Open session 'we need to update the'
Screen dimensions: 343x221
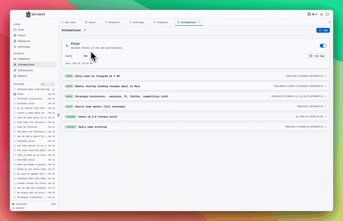pyautogui.click(x=34, y=174)
